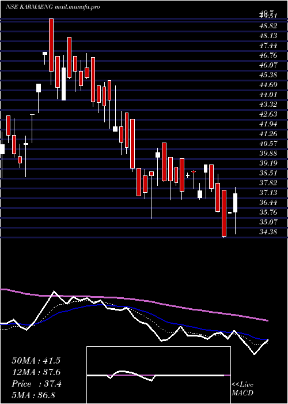The width and height of the screenshot is (288, 404).
Task: Click the 43.32 price axis label
Action: pos(268,104)
